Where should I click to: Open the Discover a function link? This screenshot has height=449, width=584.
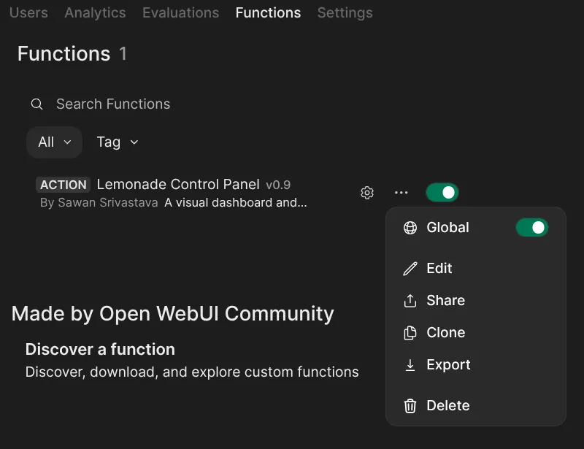100,350
